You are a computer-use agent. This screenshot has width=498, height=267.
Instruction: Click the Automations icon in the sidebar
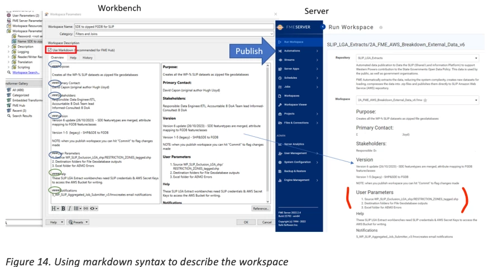[x=280, y=51]
